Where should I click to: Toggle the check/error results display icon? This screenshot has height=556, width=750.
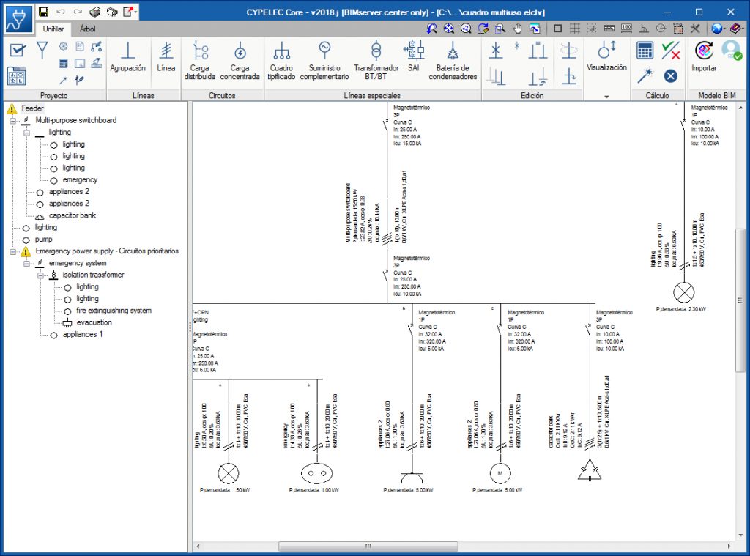(x=670, y=51)
